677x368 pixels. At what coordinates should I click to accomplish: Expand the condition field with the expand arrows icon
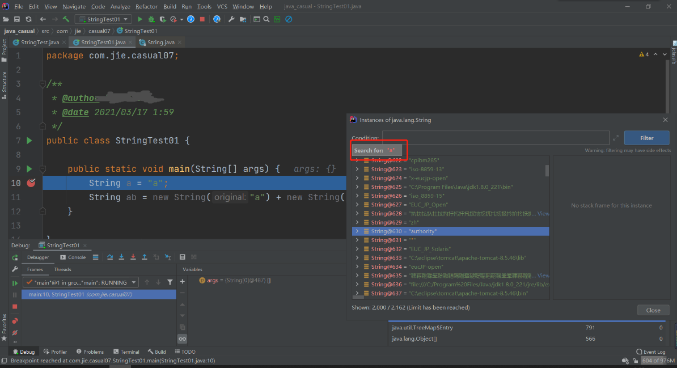(616, 138)
